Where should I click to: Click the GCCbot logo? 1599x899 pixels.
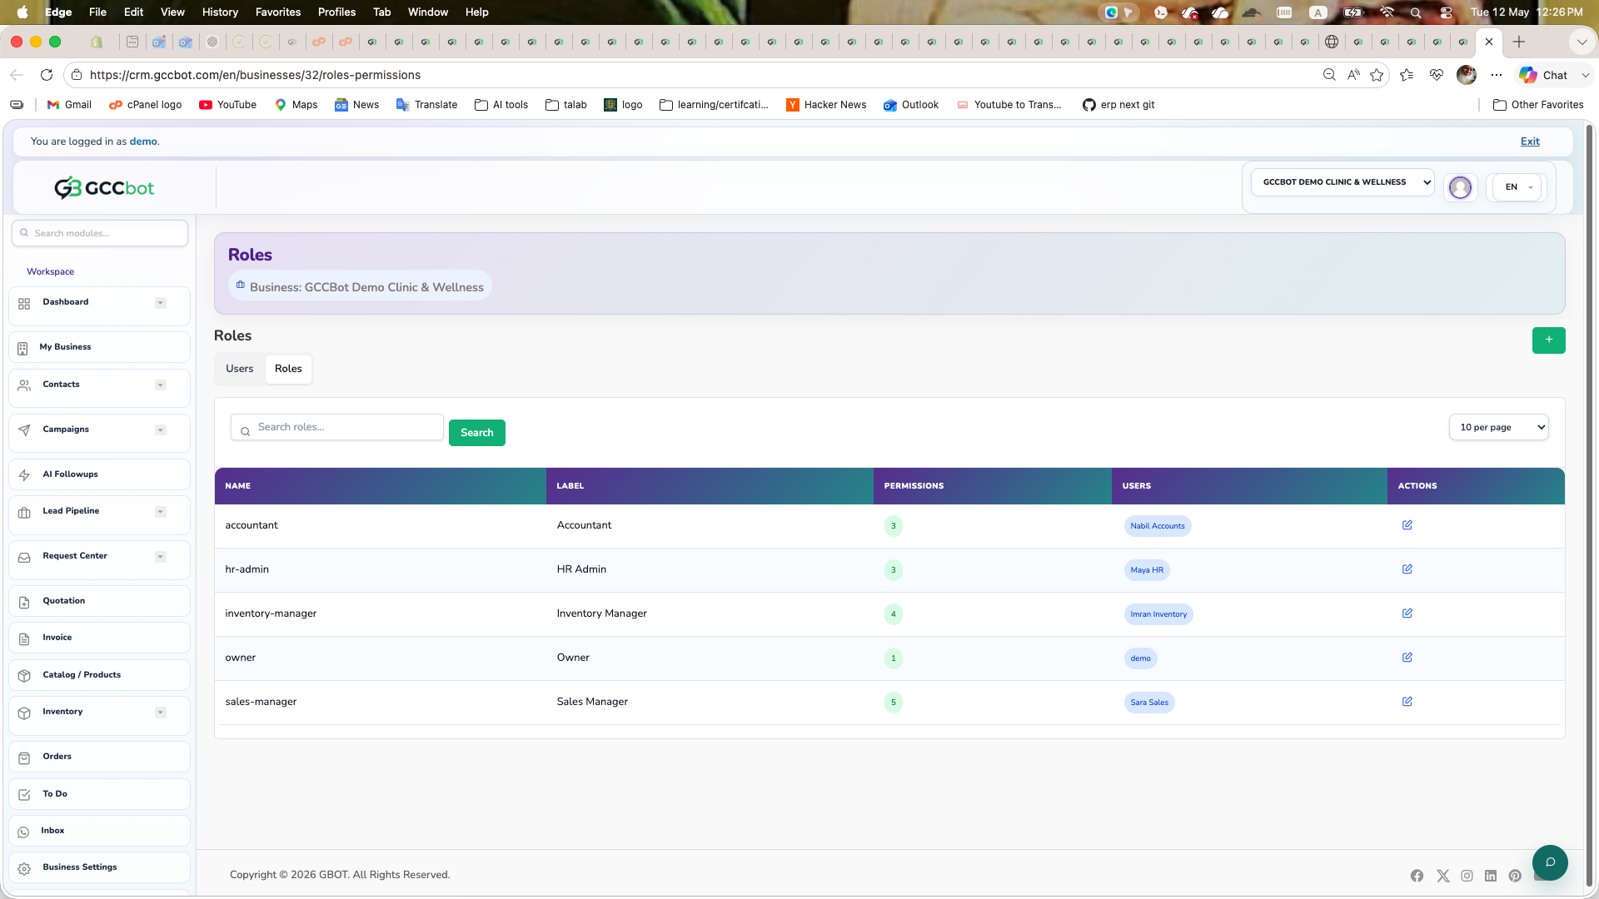[104, 188]
